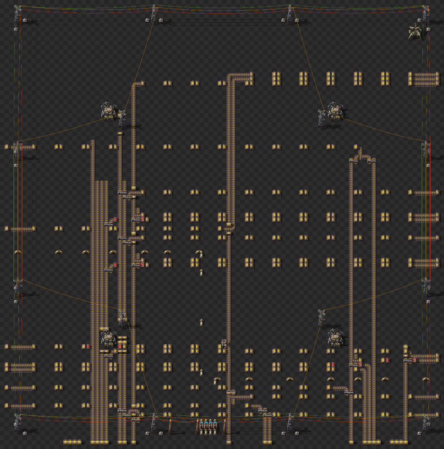Select the lower-left roboport
The width and height of the screenshot is (444, 449).
[109, 338]
